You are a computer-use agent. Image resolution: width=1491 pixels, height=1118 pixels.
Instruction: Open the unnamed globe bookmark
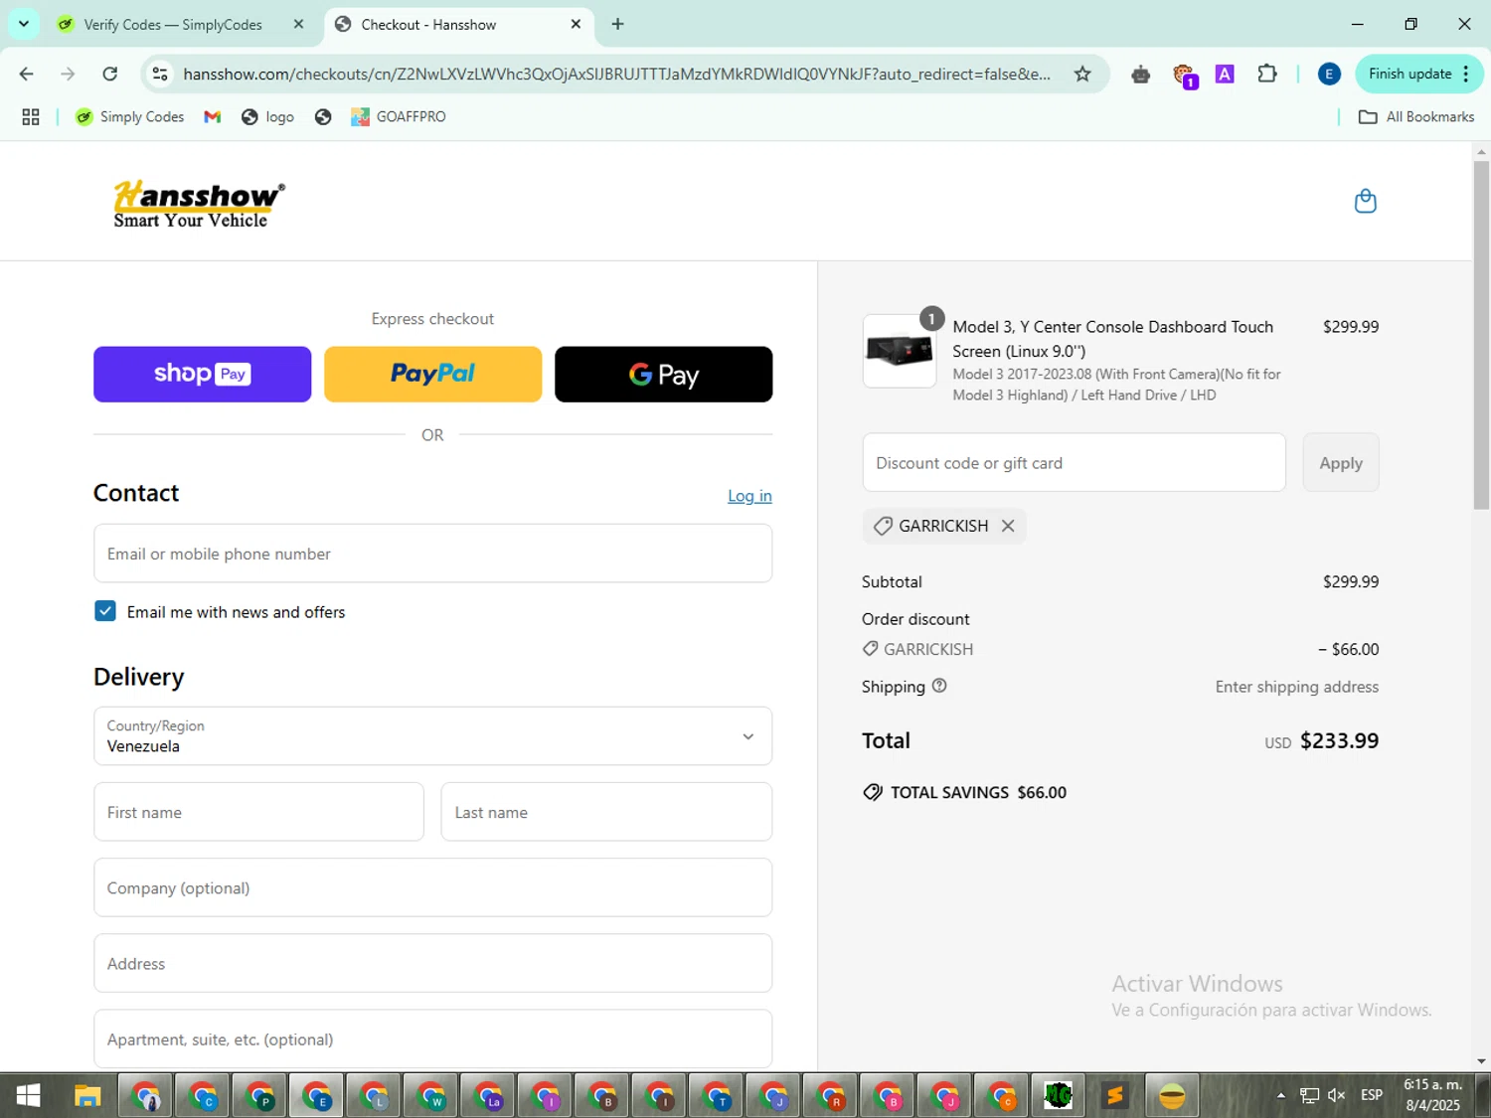pos(323,116)
